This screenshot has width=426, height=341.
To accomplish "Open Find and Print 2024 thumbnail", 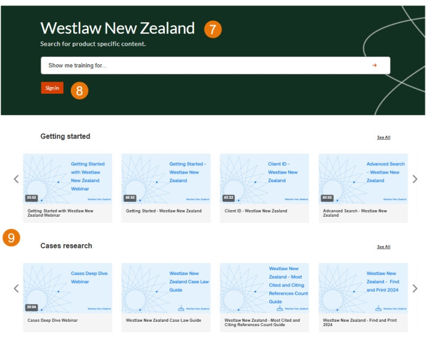I will click(x=363, y=288).
